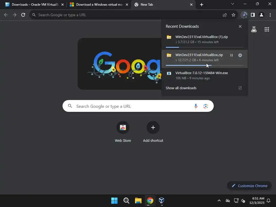Image resolution: width=276 pixels, height=207 pixels.
Task: Click Add shortcut button
Action: pyautogui.click(x=153, y=132)
